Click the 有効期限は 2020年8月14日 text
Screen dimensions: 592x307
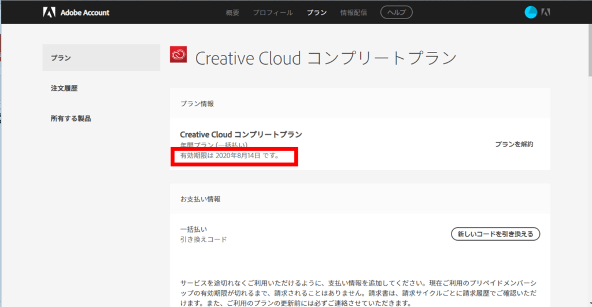[230, 156]
